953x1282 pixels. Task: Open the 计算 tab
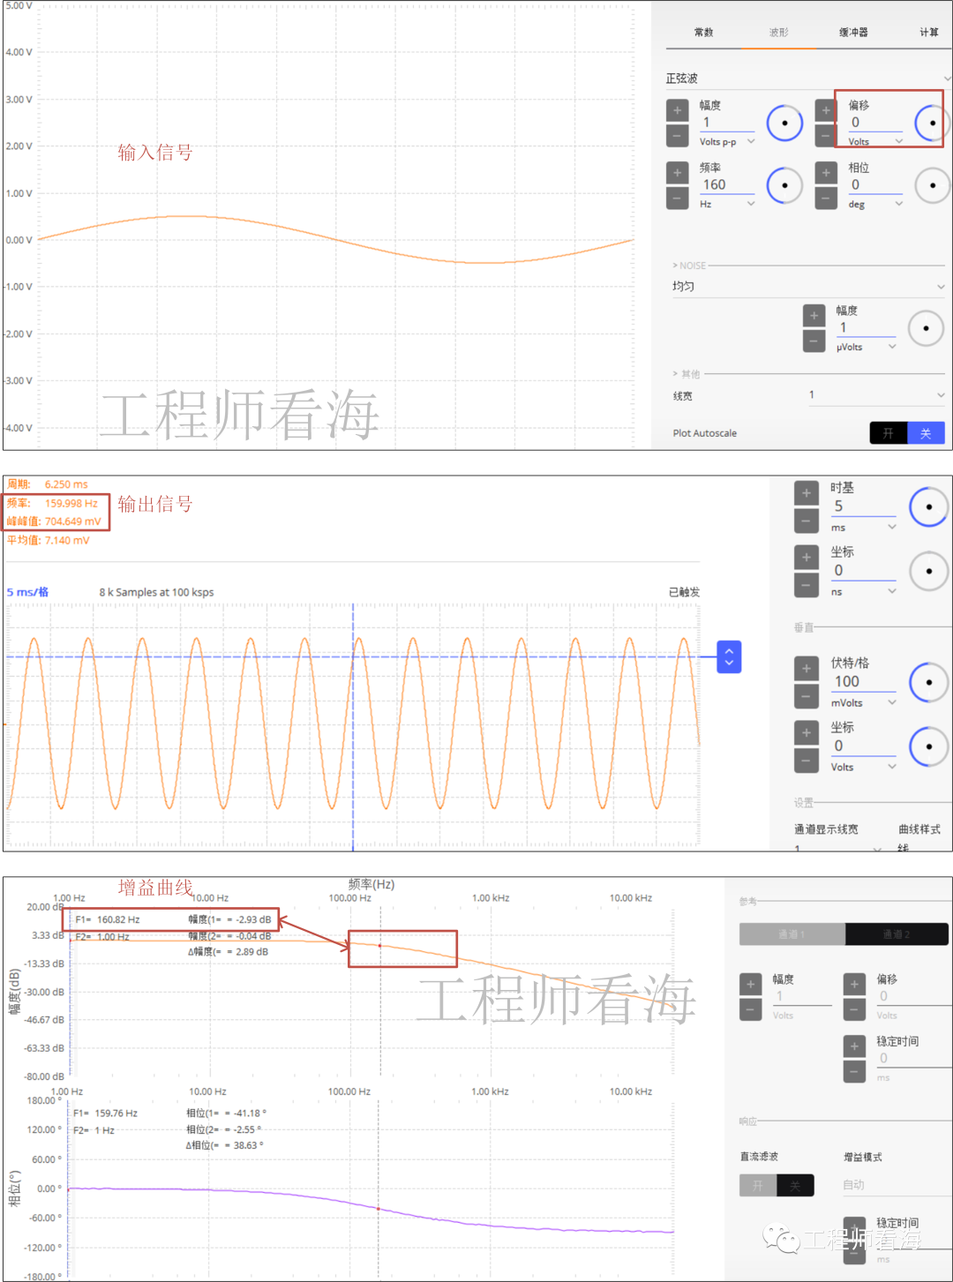pyautogui.click(x=929, y=32)
